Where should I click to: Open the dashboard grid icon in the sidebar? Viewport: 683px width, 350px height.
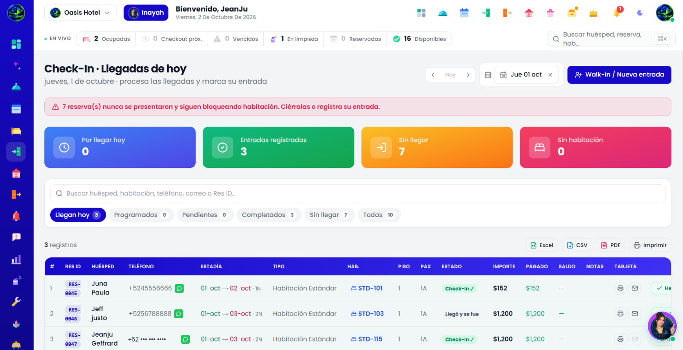[x=16, y=44]
